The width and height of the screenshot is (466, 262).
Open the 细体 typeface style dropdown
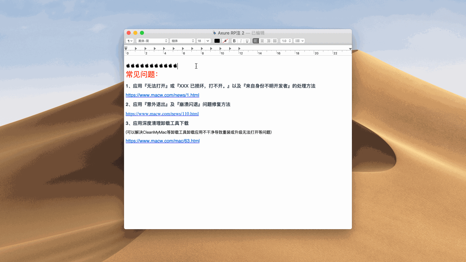pyautogui.click(x=182, y=41)
